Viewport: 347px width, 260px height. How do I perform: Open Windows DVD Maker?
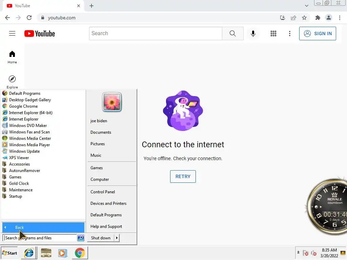coord(28,125)
